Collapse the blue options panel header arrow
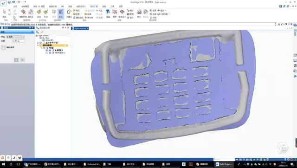Viewport: 297px width, 168px height. pyautogui.click(x=32, y=32)
